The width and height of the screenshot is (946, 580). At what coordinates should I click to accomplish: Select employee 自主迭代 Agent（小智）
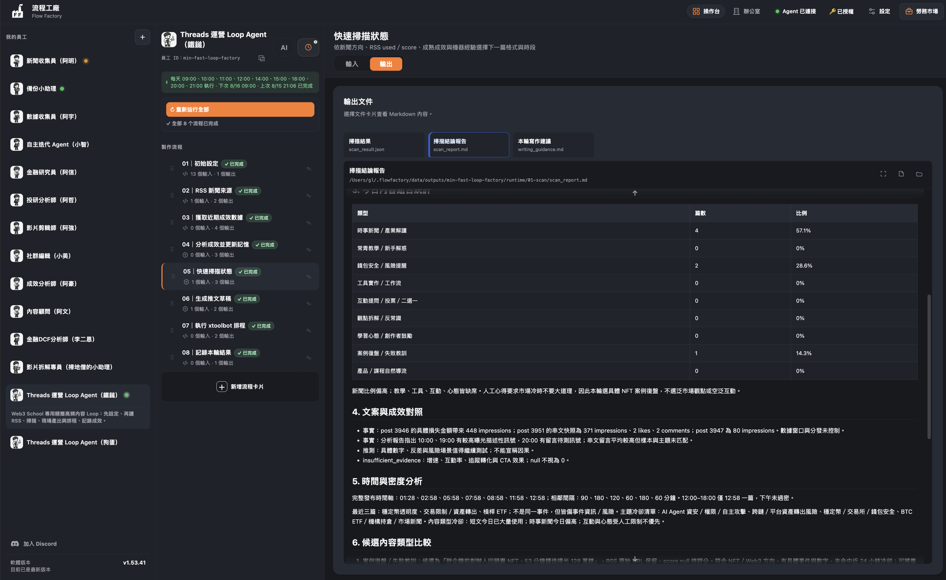(78, 144)
